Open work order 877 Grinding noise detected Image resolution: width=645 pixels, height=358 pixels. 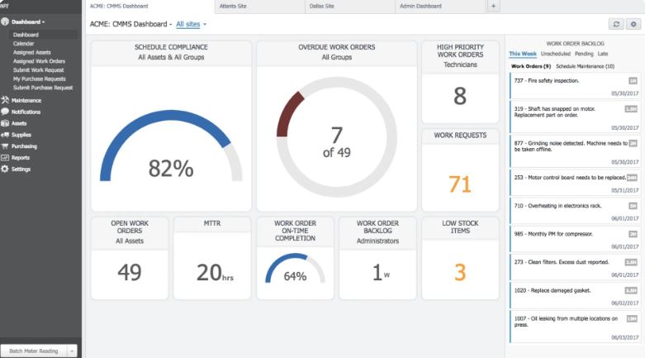point(575,150)
